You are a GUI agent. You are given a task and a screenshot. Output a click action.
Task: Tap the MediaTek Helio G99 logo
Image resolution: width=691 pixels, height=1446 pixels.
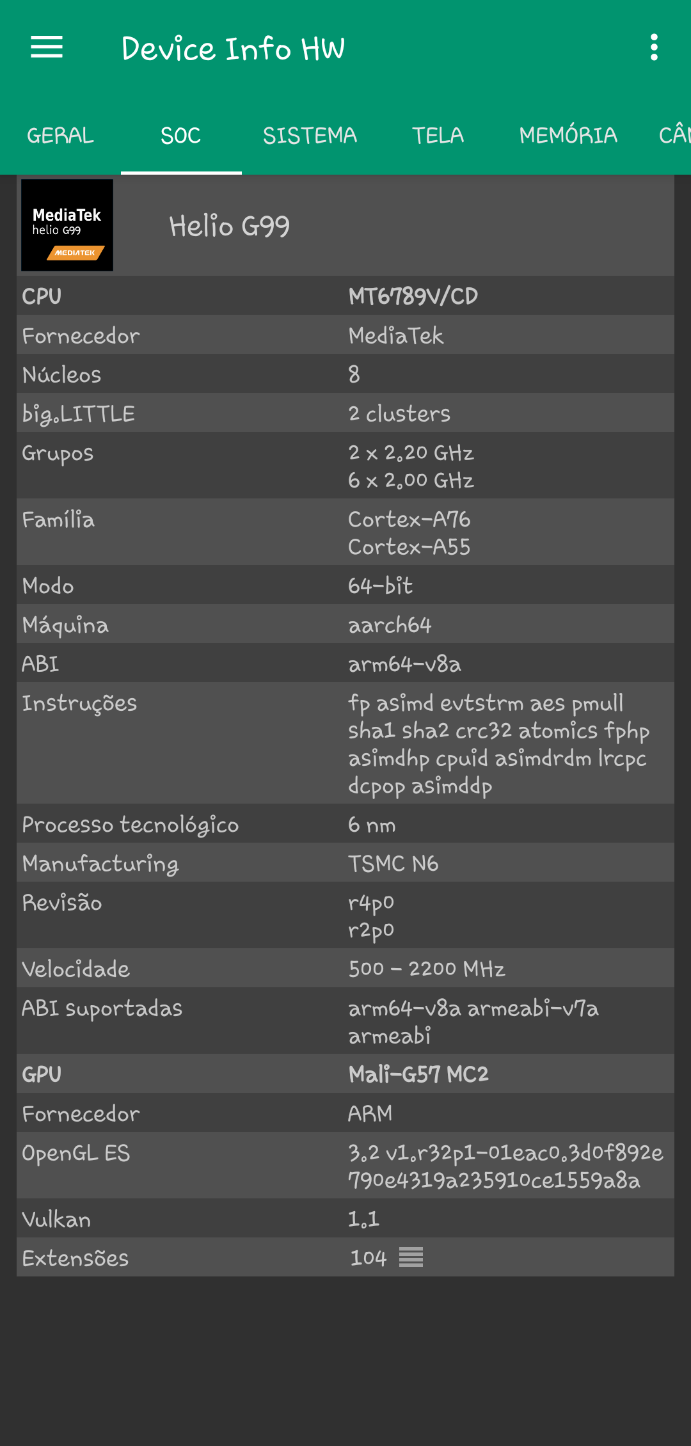[67, 225]
